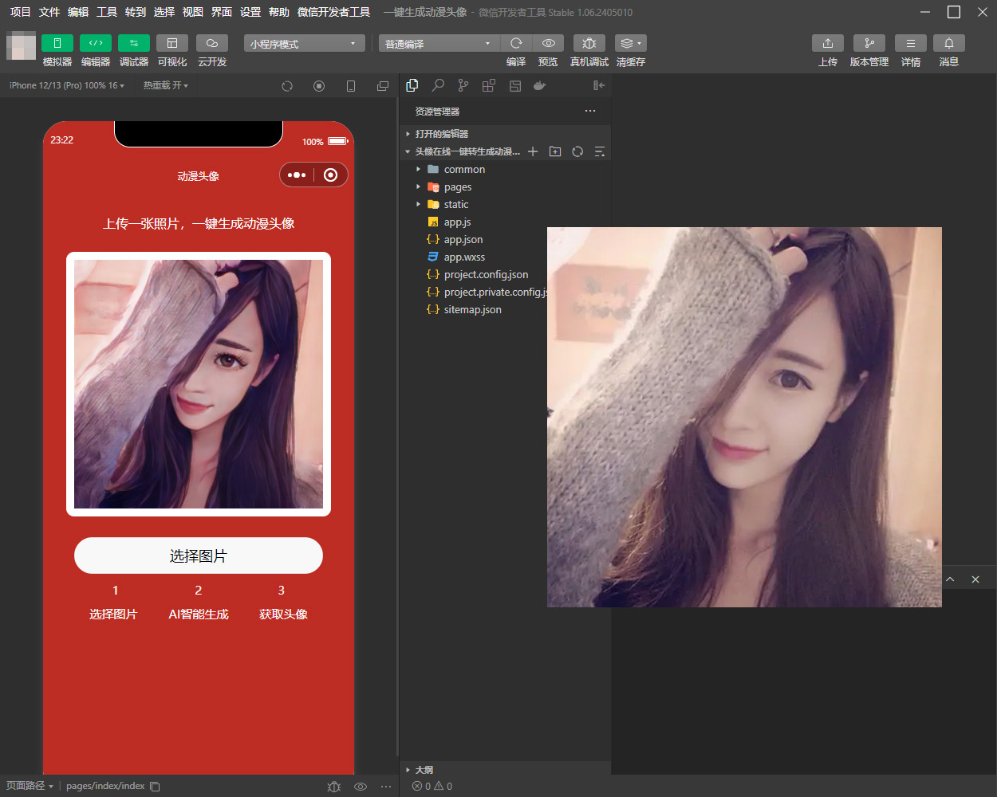
Task: Maximize the bottom panel with the up arrow
Action: click(x=950, y=579)
